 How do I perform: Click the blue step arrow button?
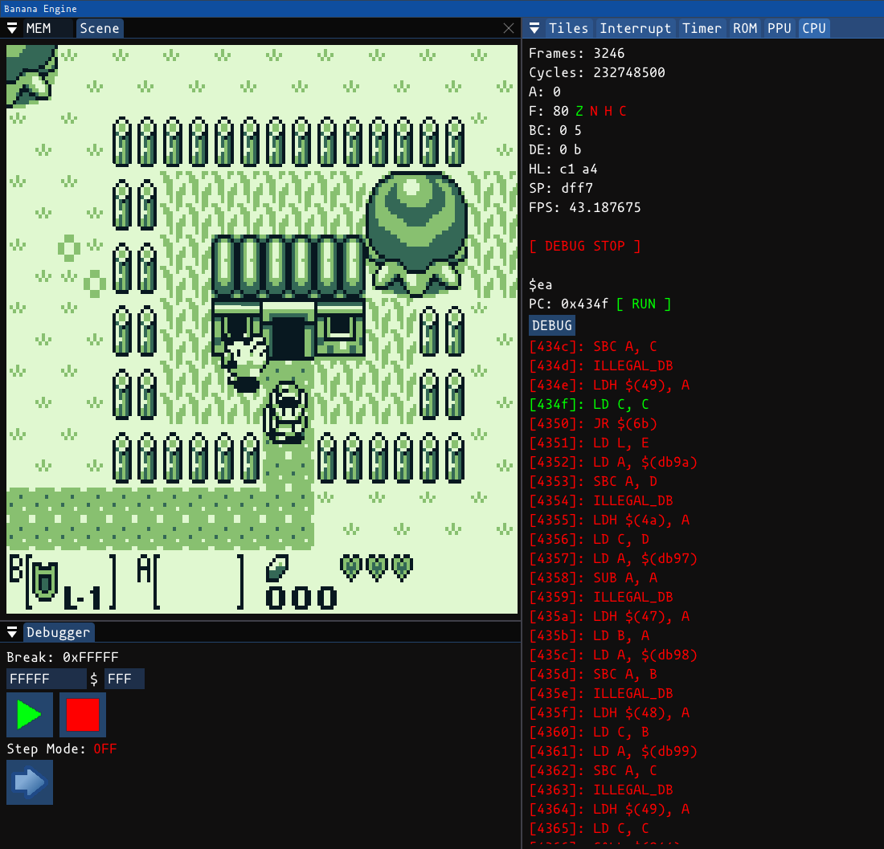click(x=29, y=782)
